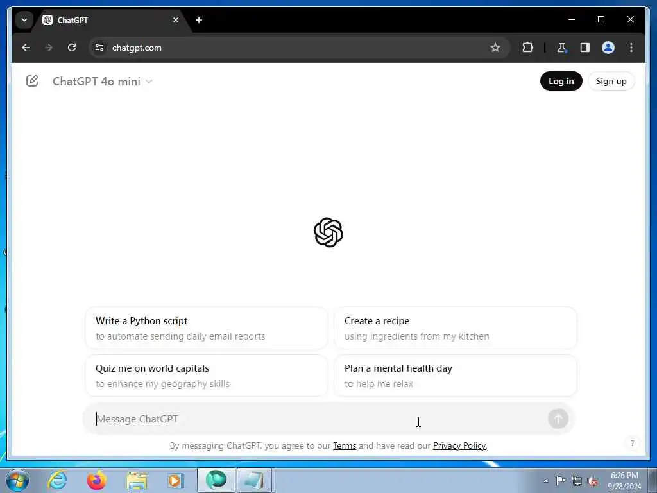Open the Terms link

(345, 445)
